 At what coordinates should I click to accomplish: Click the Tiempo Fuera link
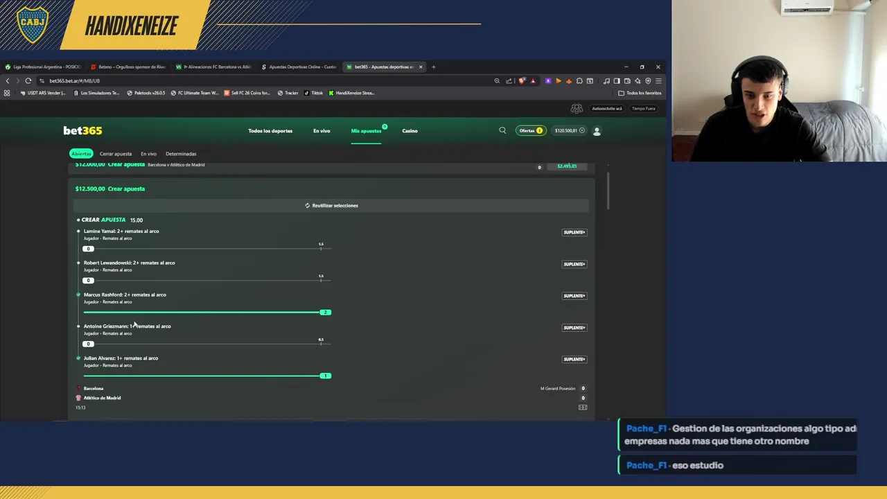pos(643,109)
